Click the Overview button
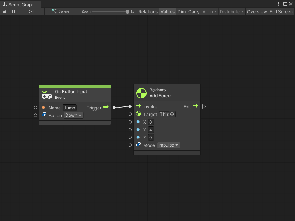 [257, 11]
